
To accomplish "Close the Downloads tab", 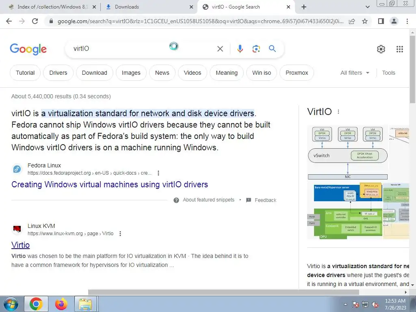I will point(191,7).
